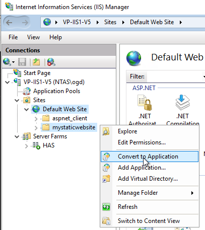Choose Add Virtual Directory menu entry
The width and height of the screenshot is (205, 230).
[x=150, y=179]
